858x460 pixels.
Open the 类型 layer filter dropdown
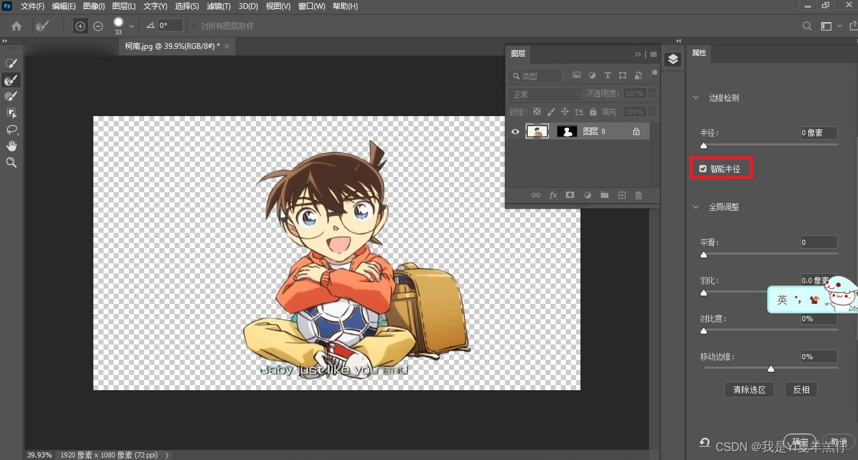pyautogui.click(x=535, y=76)
